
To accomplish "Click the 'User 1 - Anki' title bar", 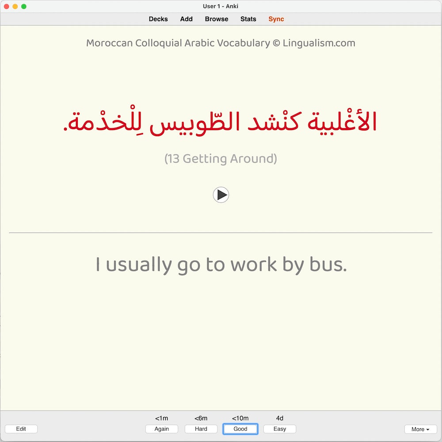I will 221,6.
